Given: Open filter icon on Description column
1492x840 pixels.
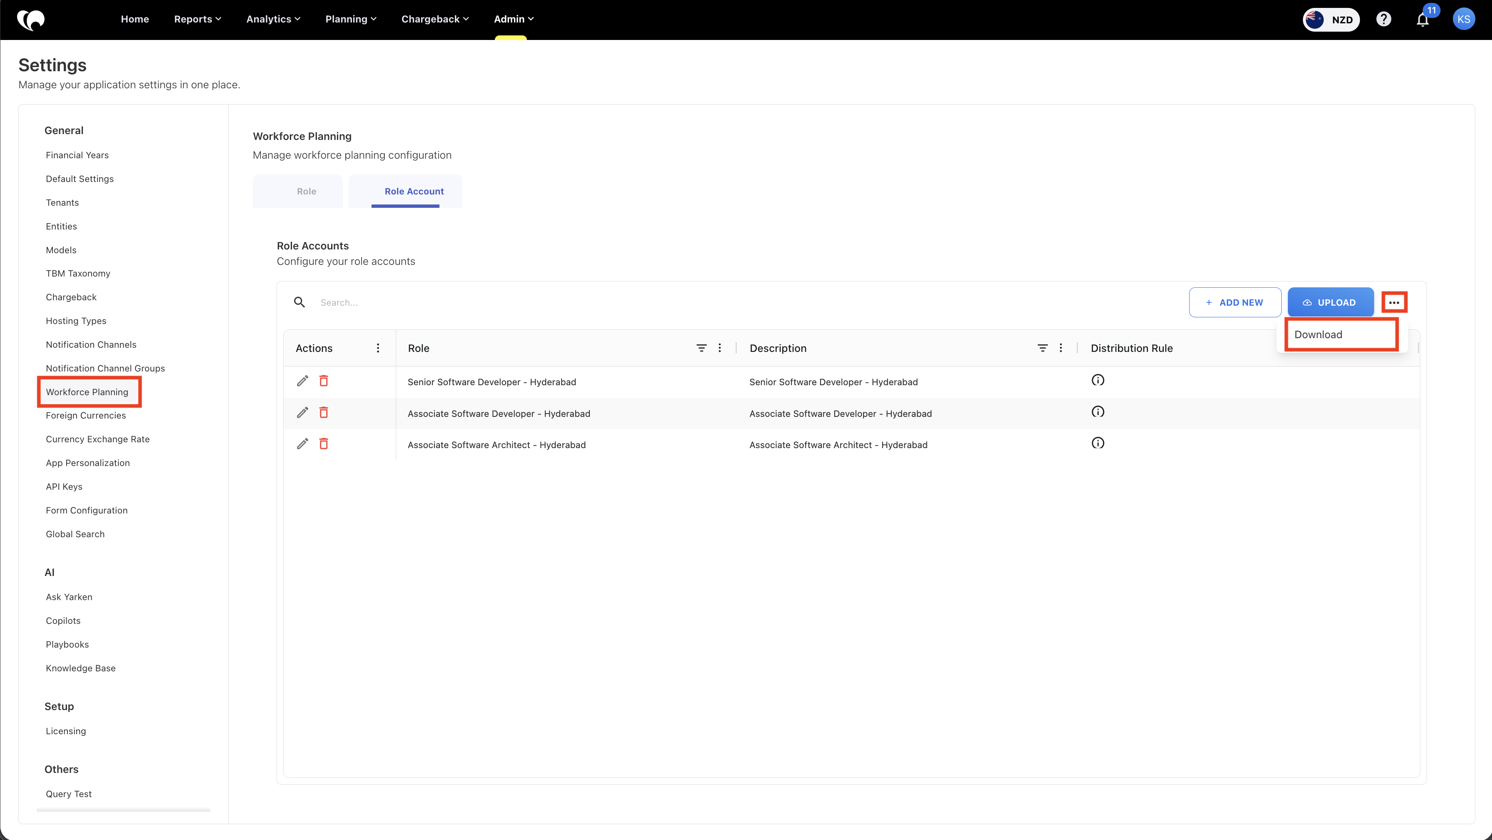Looking at the screenshot, I should 1043,348.
